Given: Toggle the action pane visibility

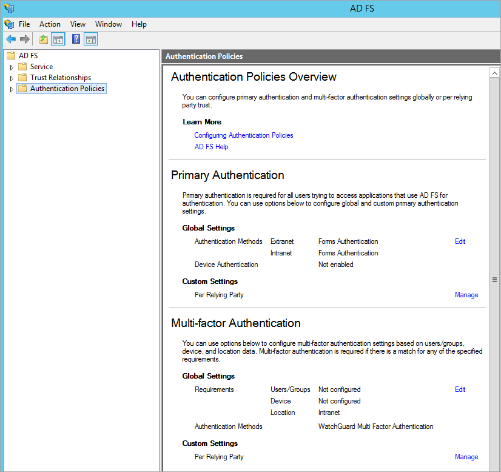Looking at the screenshot, I should point(91,39).
